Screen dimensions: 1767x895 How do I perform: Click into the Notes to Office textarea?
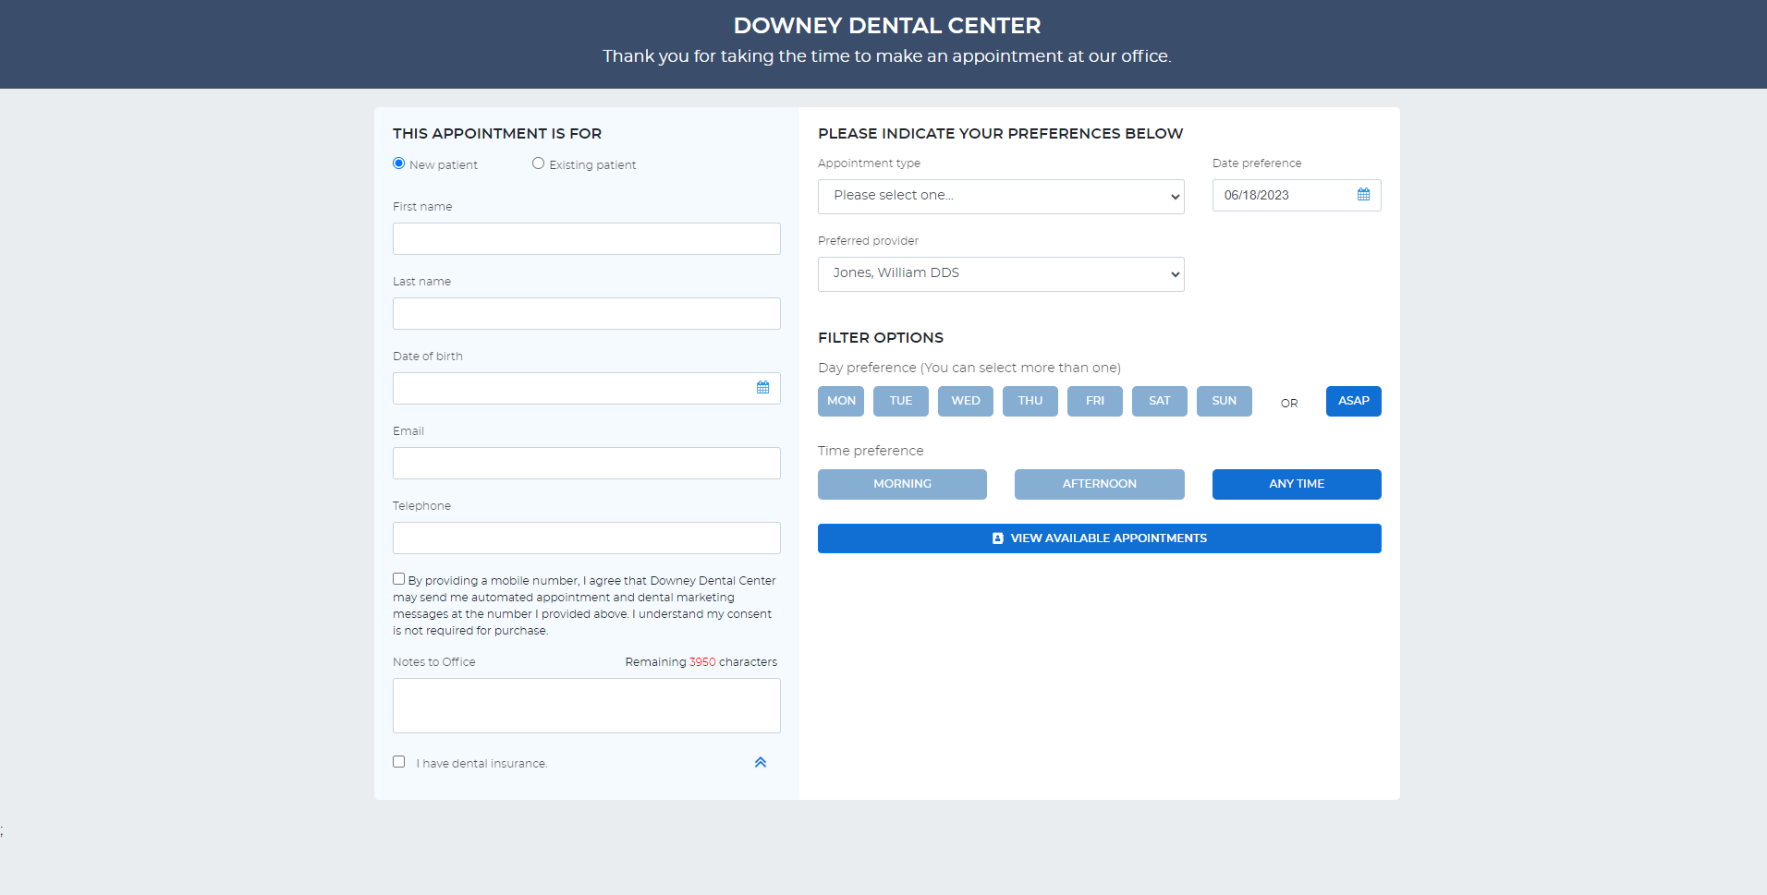point(587,706)
